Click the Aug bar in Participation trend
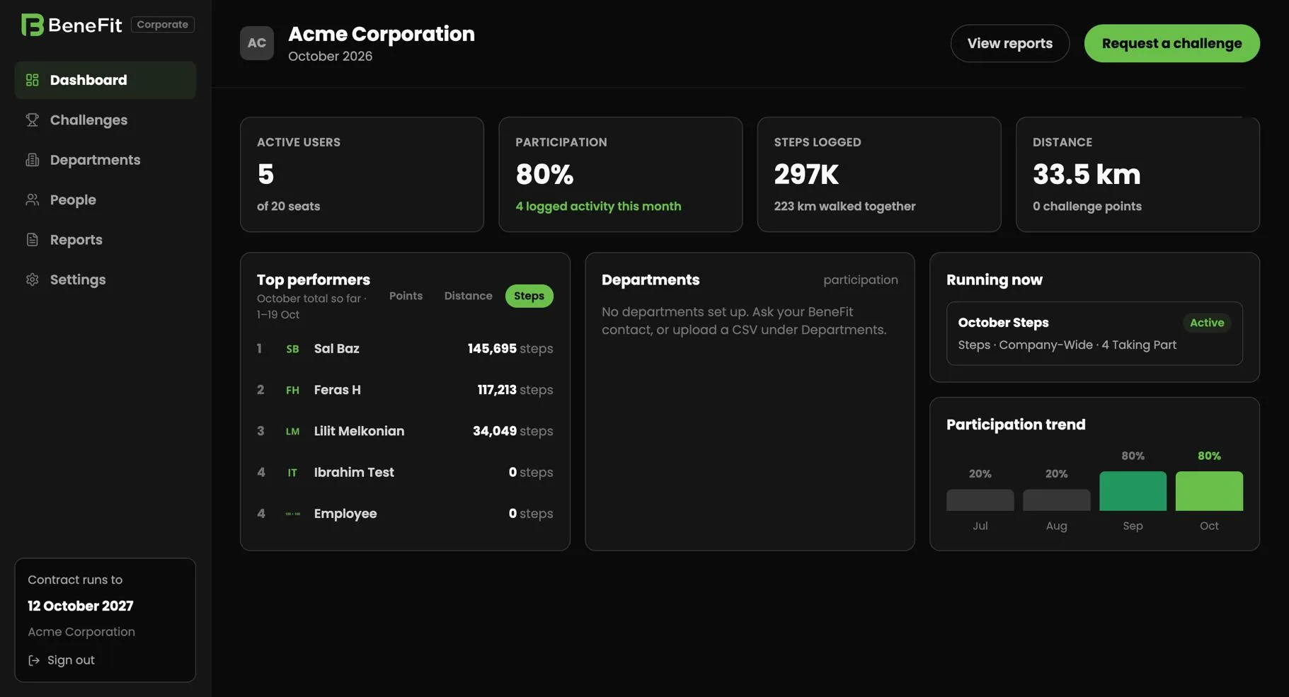The width and height of the screenshot is (1289, 697). pyautogui.click(x=1056, y=500)
